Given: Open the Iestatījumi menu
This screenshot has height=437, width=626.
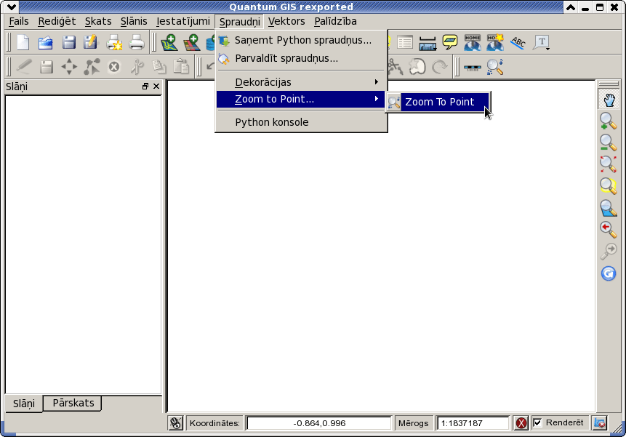Looking at the screenshot, I should [x=182, y=21].
